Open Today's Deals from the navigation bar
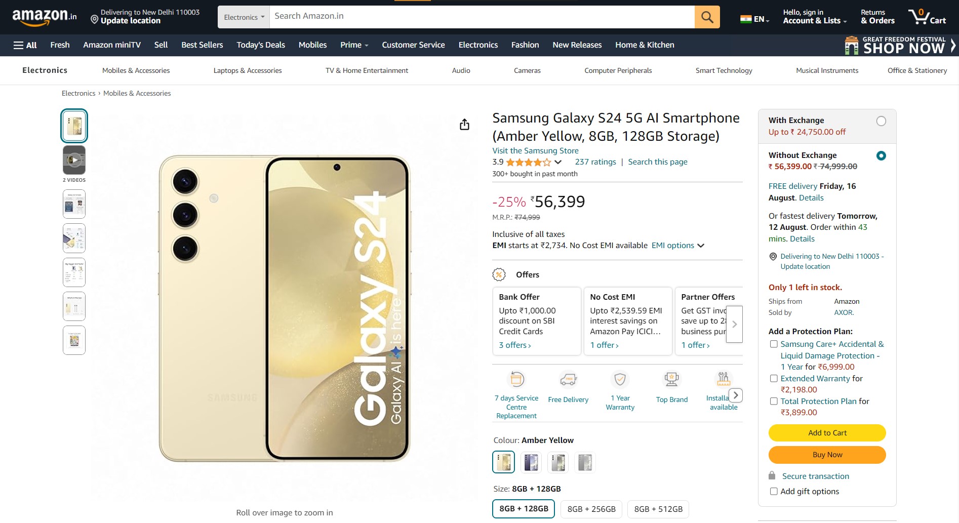This screenshot has height=523, width=959. pyautogui.click(x=260, y=45)
